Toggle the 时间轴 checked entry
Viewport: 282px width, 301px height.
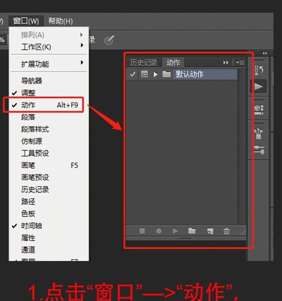point(49,226)
